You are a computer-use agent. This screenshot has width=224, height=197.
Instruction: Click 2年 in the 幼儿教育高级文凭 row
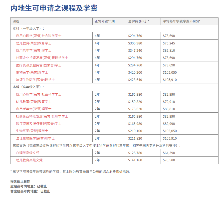(x=97, y=160)
